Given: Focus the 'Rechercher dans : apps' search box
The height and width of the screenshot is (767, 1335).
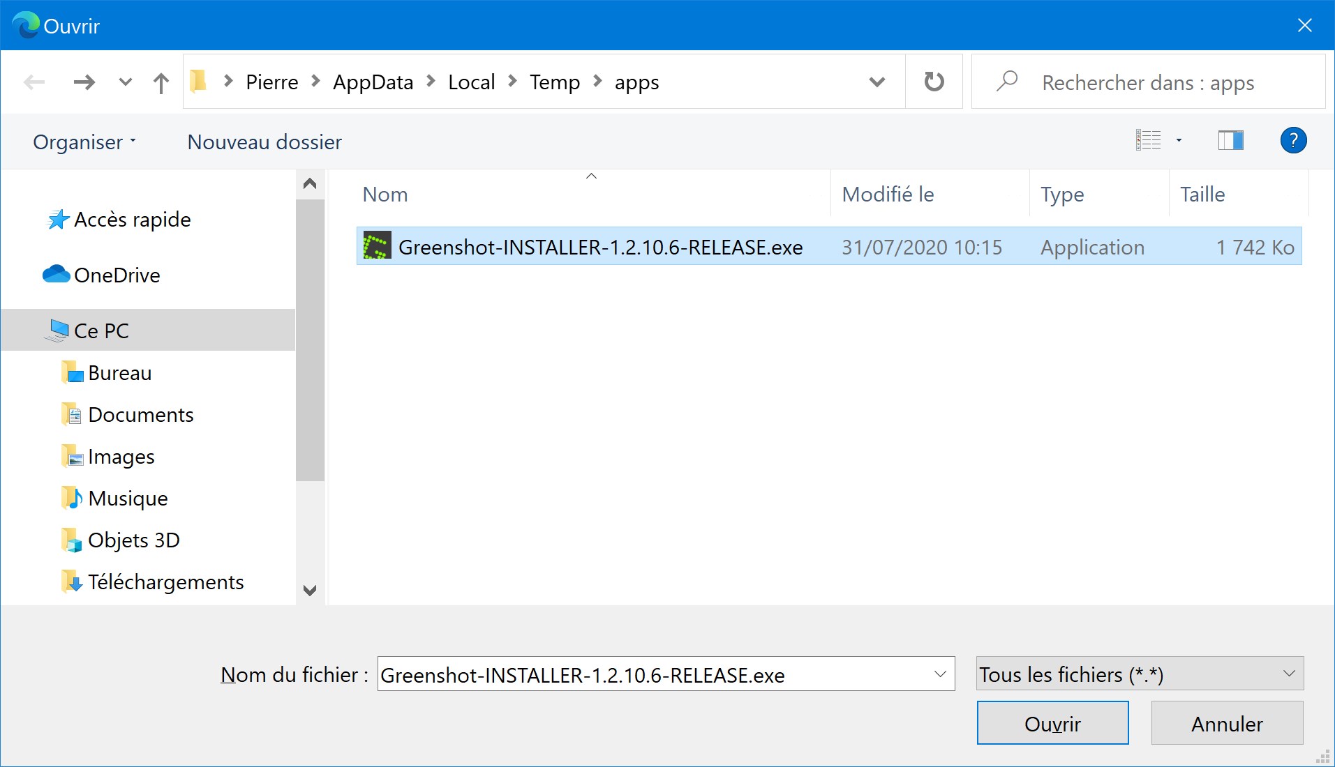Looking at the screenshot, I should coord(1148,82).
